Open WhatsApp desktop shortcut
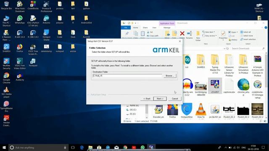269x151 pixels. pyautogui.click(x=20, y=20)
